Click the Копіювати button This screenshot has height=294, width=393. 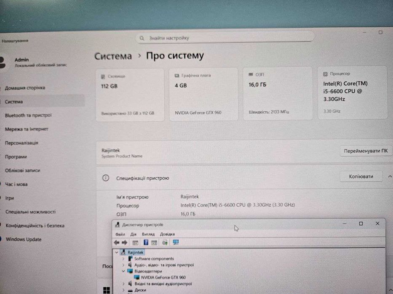pyautogui.click(x=361, y=176)
